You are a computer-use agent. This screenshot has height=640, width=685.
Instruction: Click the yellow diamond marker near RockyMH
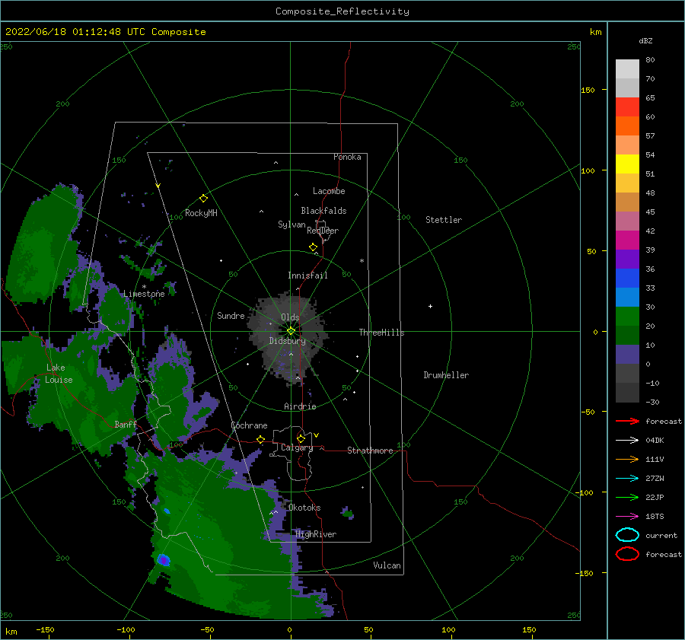click(203, 199)
